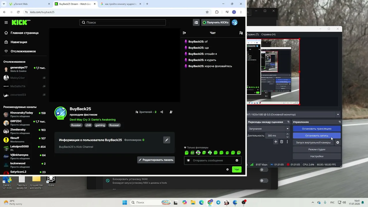The width and height of the screenshot is (368, 207).
Task: Undock the Управление panel in OBS
Action: pos(340,122)
